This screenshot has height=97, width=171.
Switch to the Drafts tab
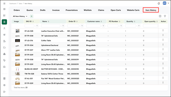[43, 10]
